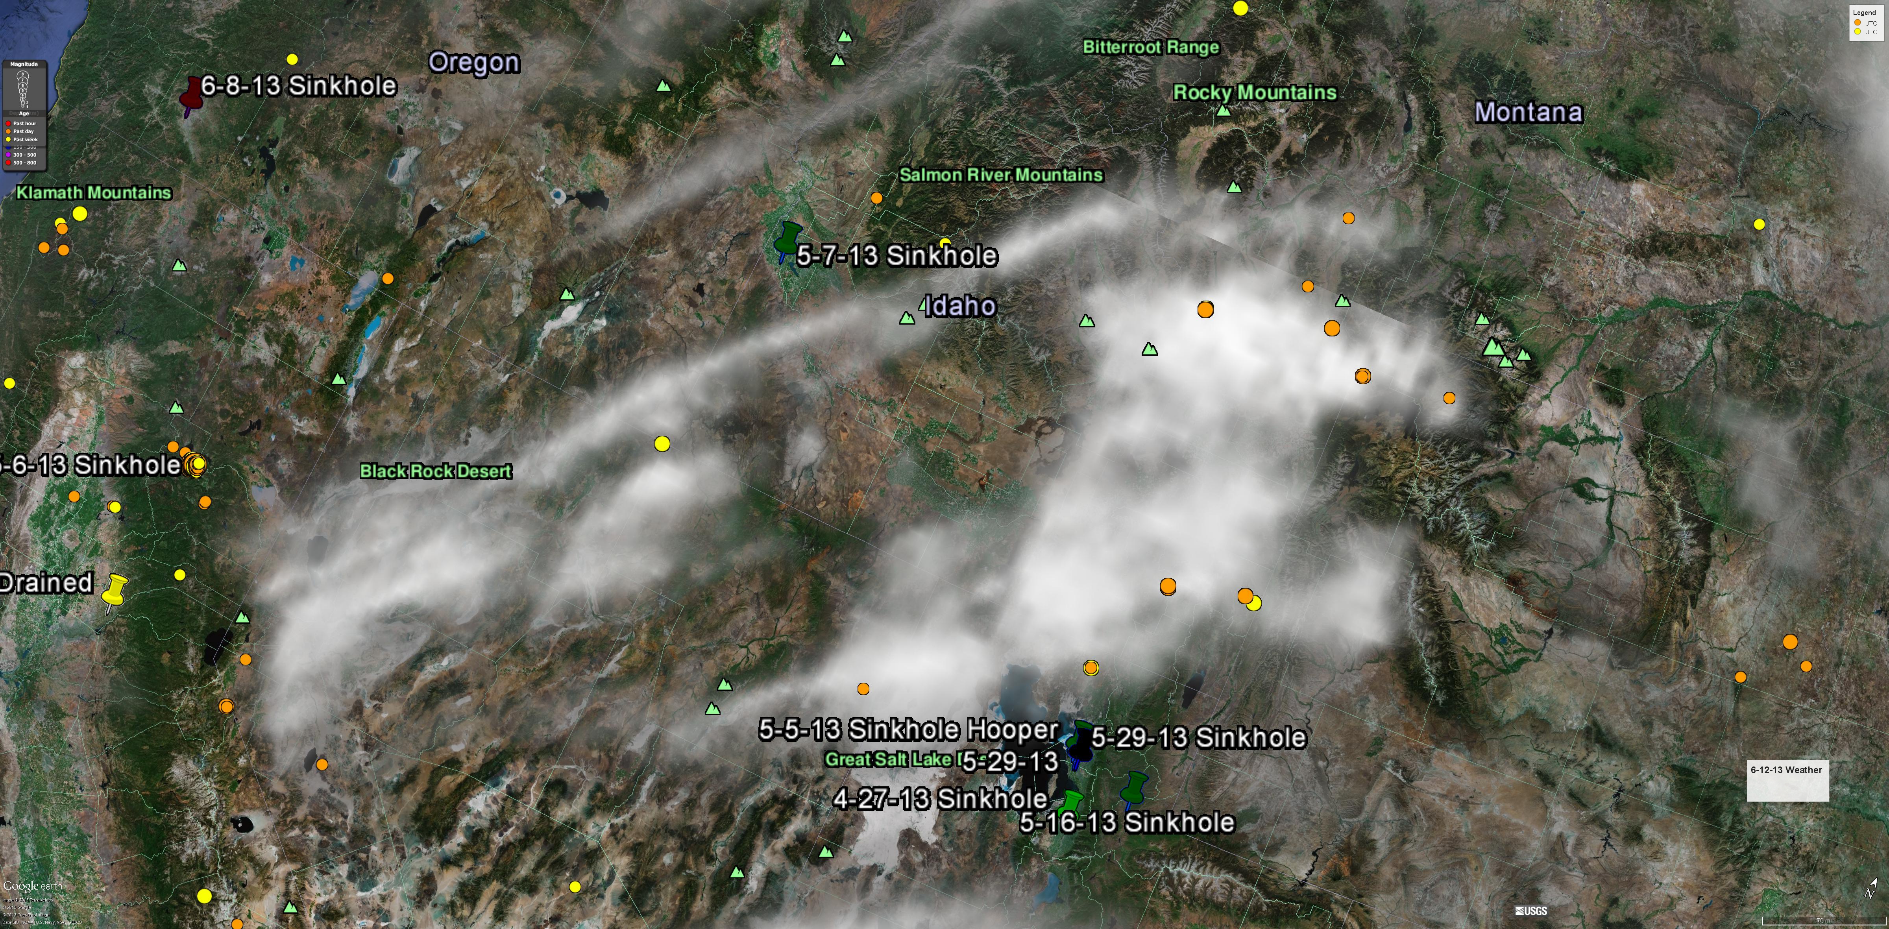
Task: Click earthquake cluster beside 6-6-13 Sinkhole label
Action: (x=195, y=464)
